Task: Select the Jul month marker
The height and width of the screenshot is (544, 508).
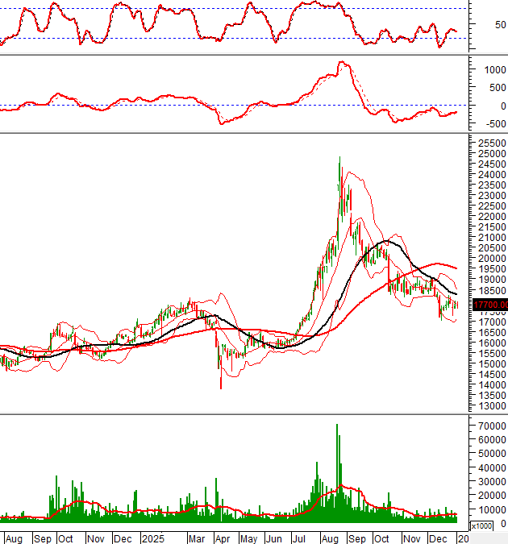Action: point(299,538)
